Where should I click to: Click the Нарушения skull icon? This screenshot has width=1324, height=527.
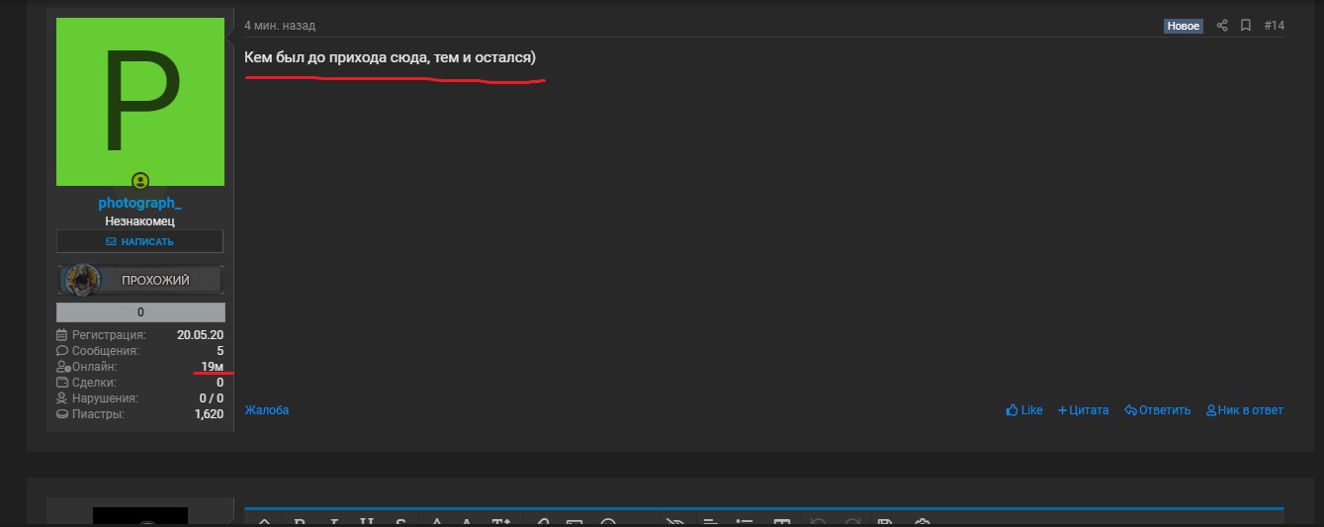[x=62, y=398]
